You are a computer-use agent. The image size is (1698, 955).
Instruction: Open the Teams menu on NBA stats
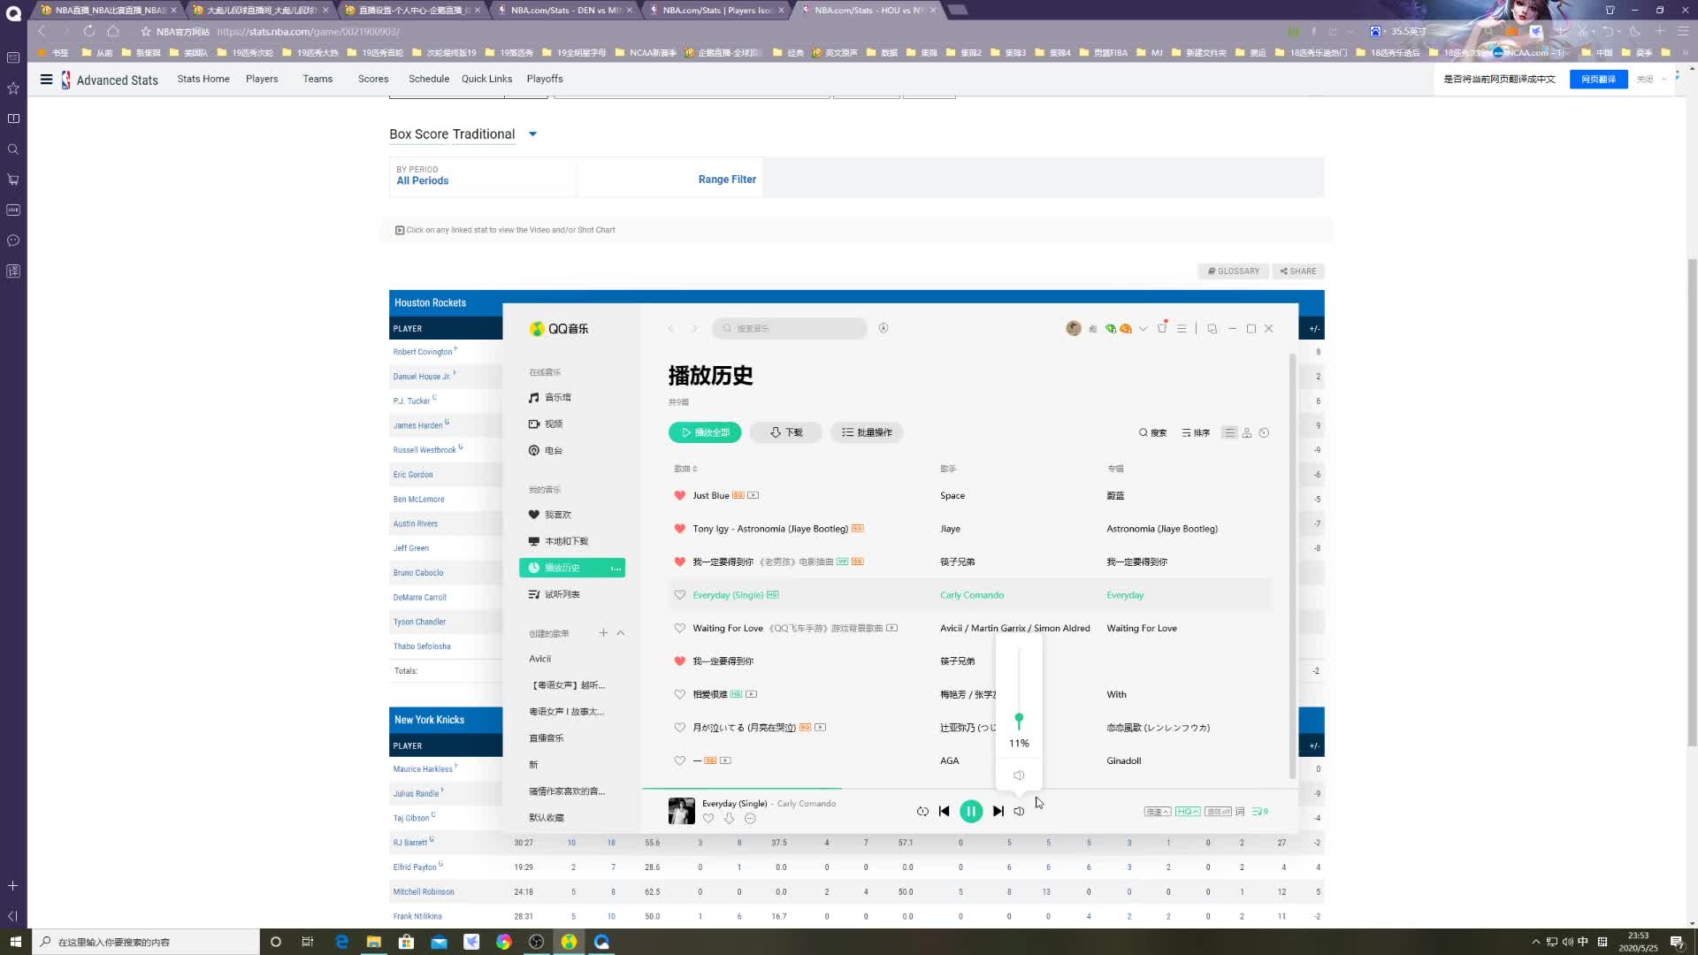317,79
